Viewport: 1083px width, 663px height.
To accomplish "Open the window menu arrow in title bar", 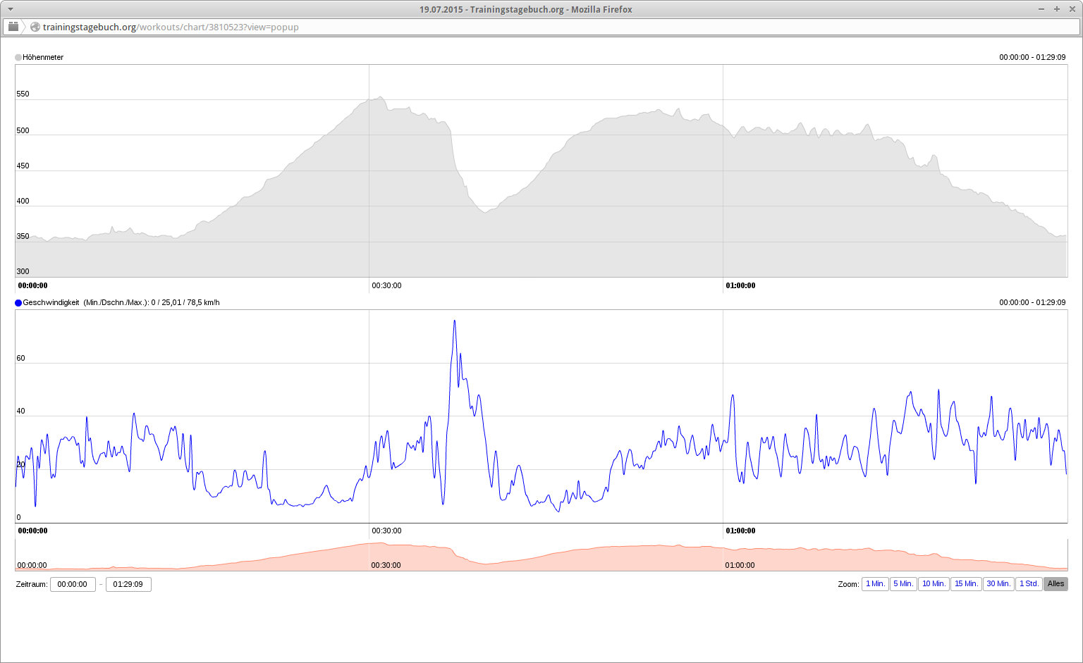I will [9, 9].
